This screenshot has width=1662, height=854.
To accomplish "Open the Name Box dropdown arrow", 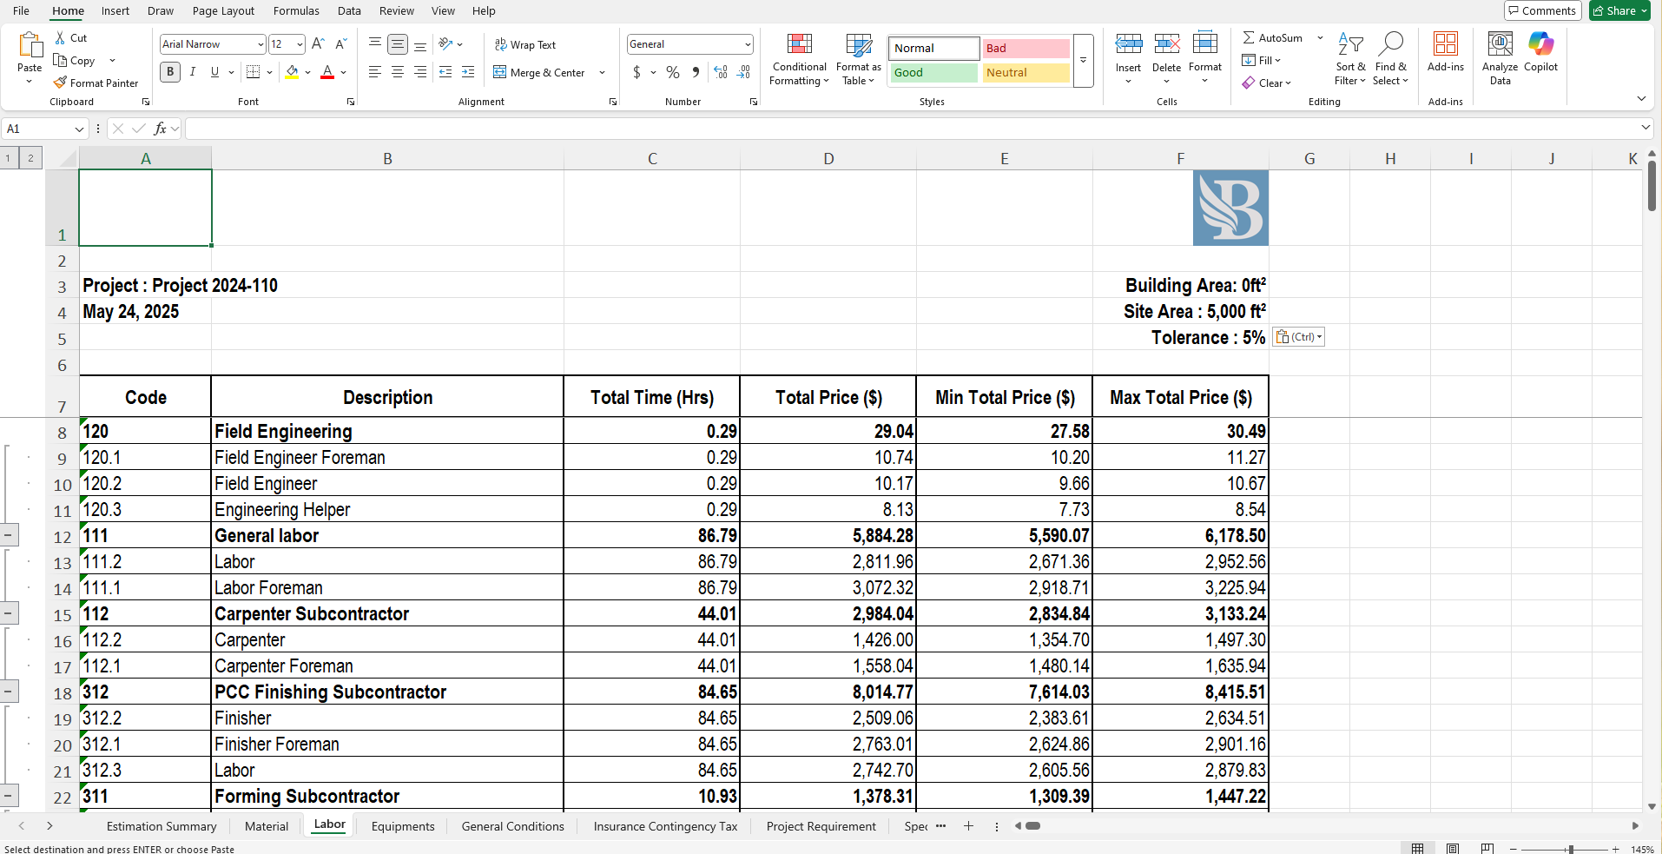I will tap(79, 129).
